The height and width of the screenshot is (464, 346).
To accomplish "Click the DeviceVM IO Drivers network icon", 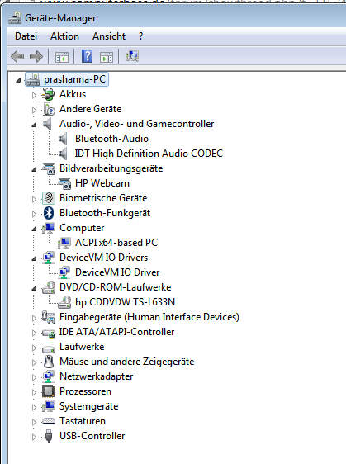I will [49, 258].
